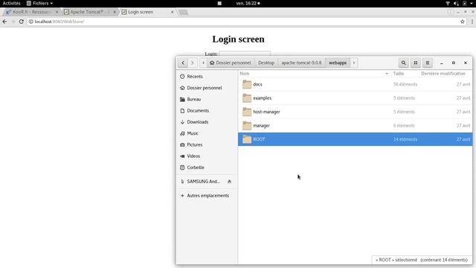Open apache-tomcat-9.0.8 path segment
The width and height of the screenshot is (476, 268).
301,63
